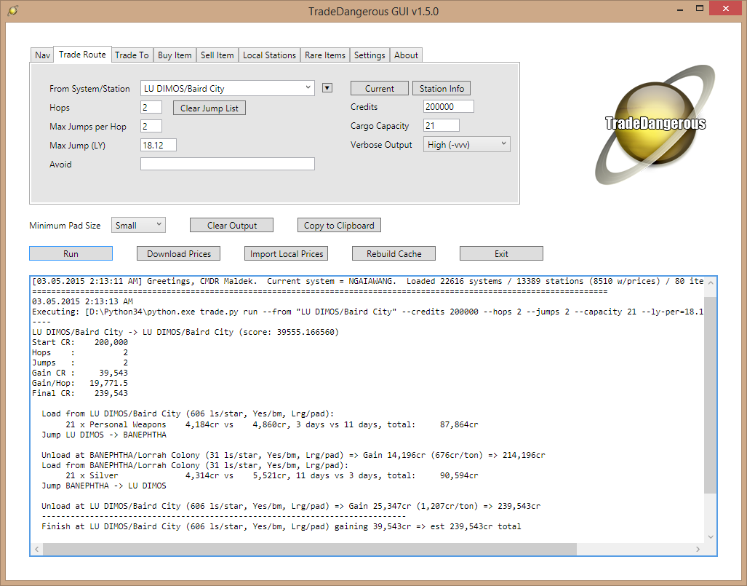Open Station Info

(x=442, y=89)
